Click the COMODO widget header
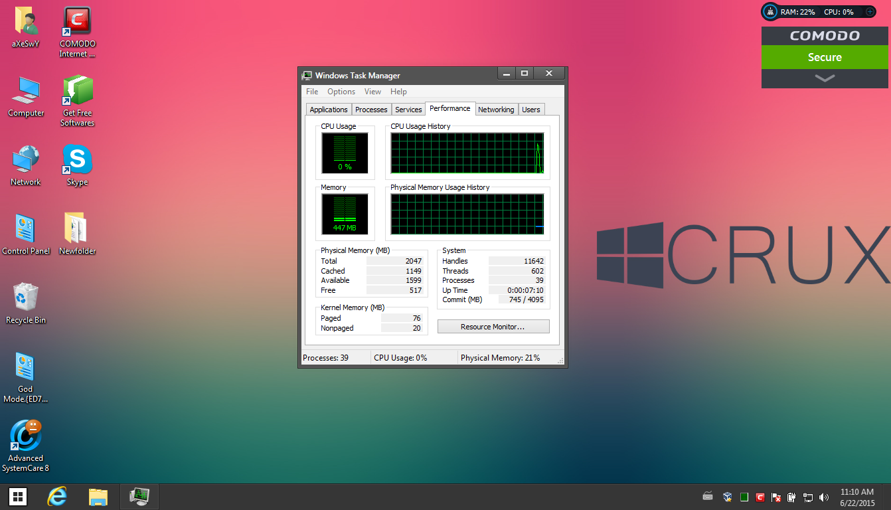 click(x=825, y=36)
